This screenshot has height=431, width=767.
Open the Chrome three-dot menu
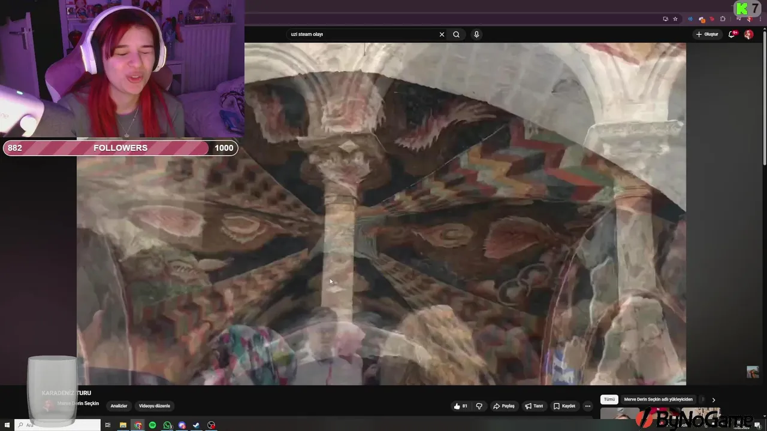760,19
